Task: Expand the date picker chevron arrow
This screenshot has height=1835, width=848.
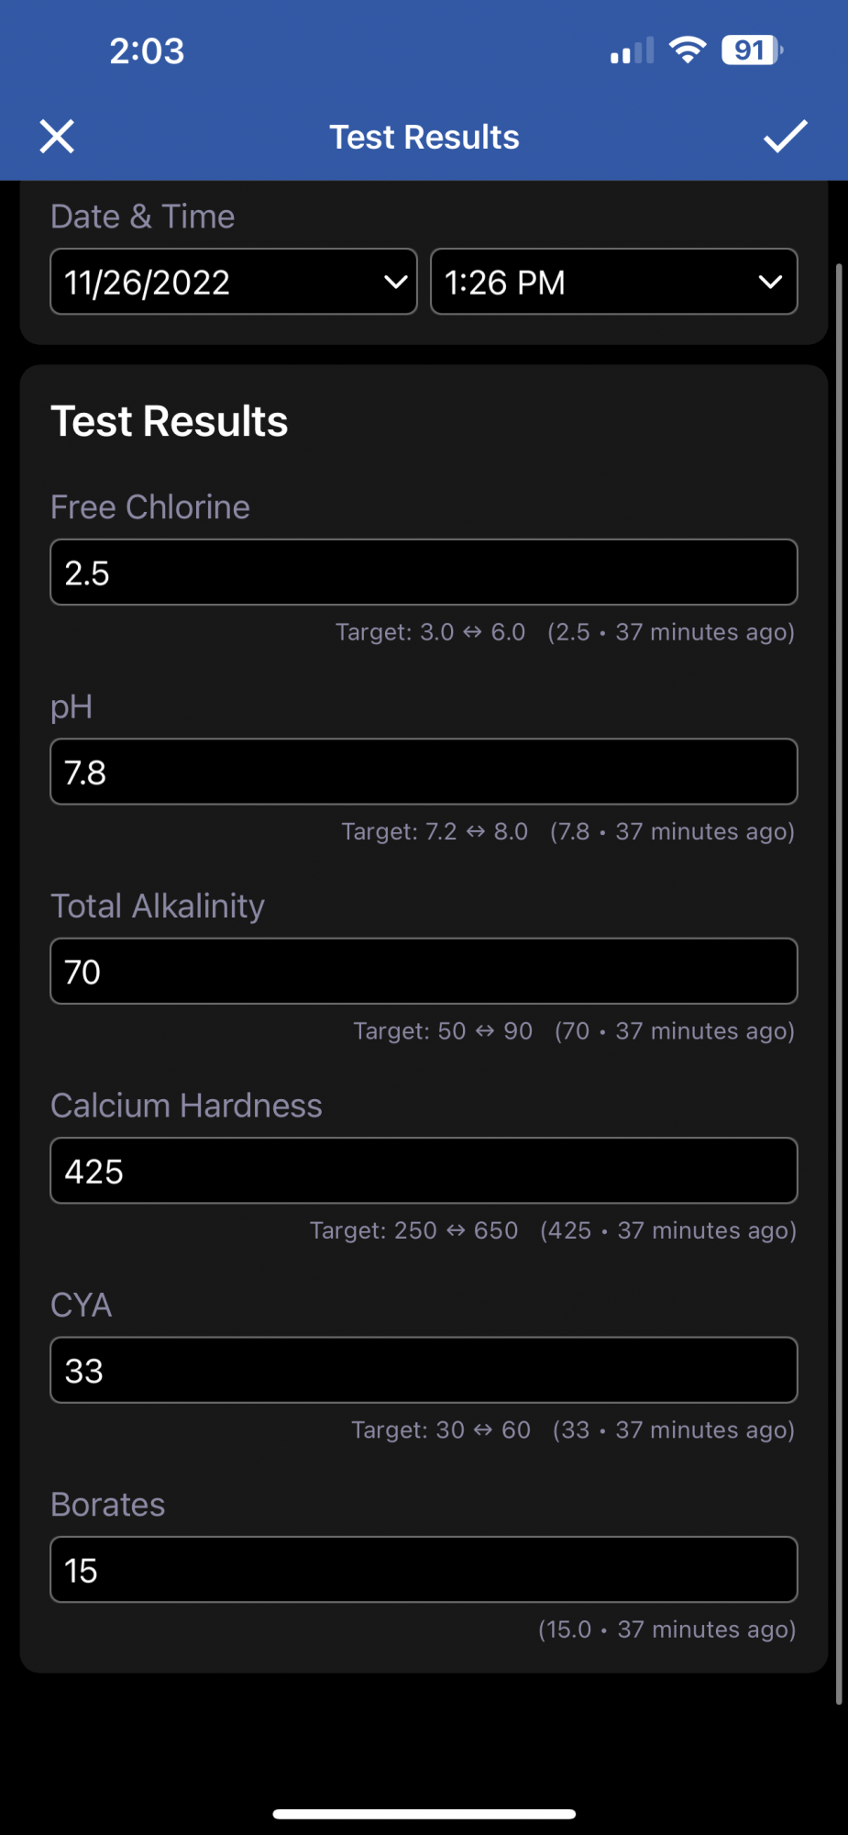Action: (395, 282)
